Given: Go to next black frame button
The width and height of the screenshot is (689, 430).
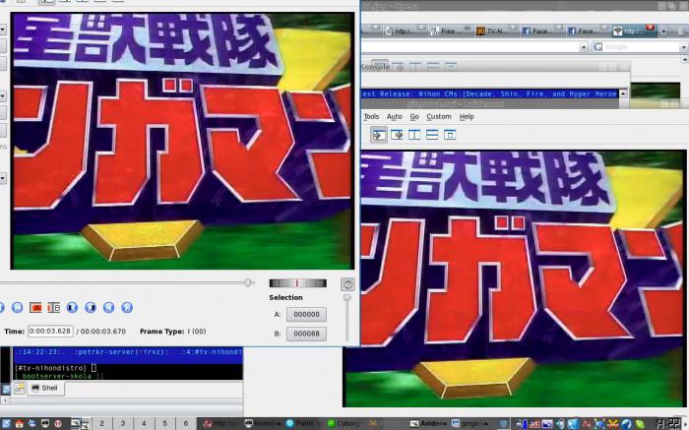Looking at the screenshot, I should [91, 307].
